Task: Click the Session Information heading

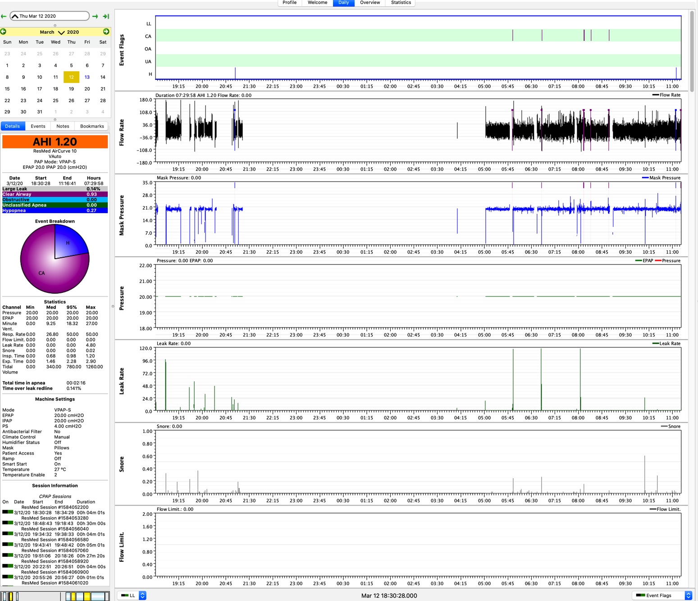Action: [55, 486]
